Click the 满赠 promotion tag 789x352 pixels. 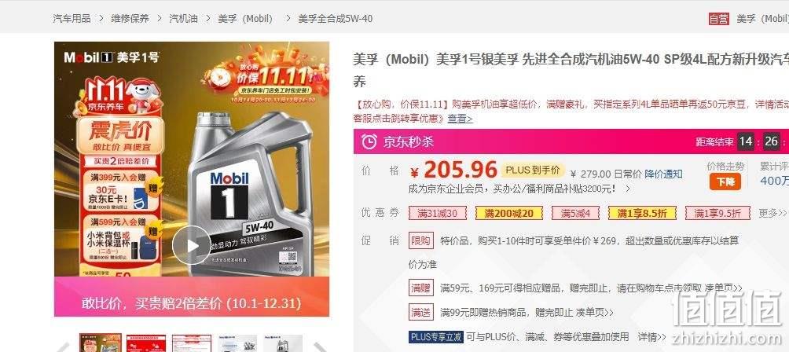420,288
